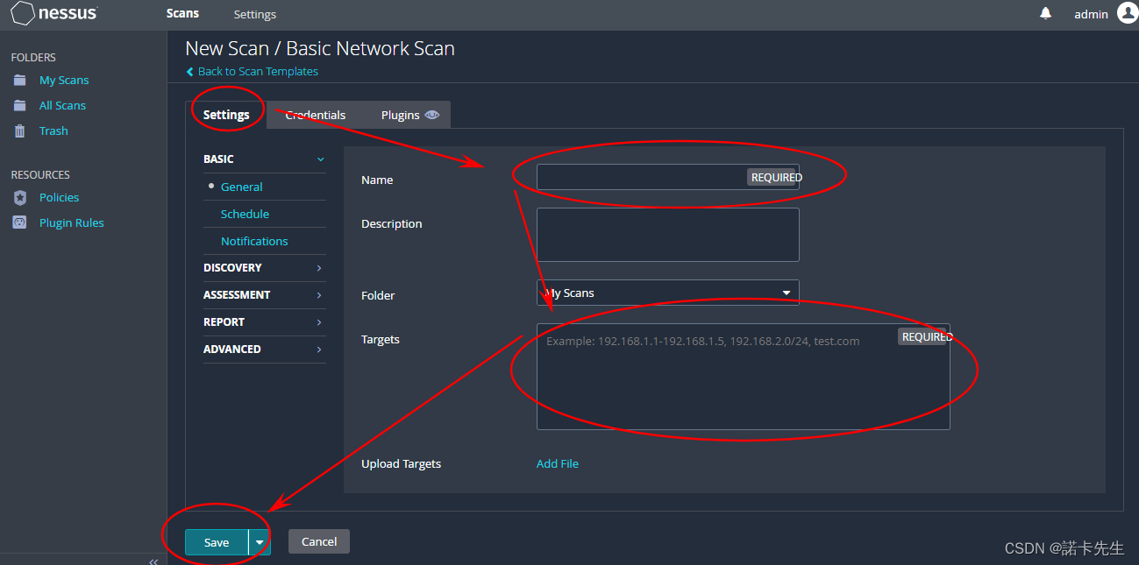This screenshot has height=565, width=1139.
Task: Click the Plugin Rules icon
Action: point(19,222)
